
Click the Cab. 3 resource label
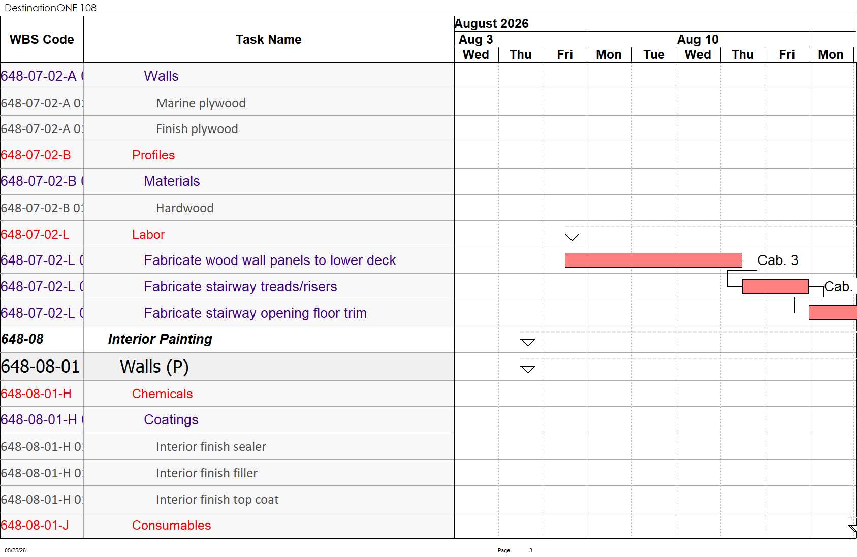click(778, 260)
